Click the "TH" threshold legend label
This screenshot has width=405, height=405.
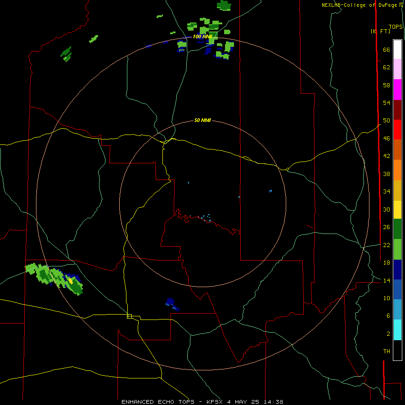(387, 351)
